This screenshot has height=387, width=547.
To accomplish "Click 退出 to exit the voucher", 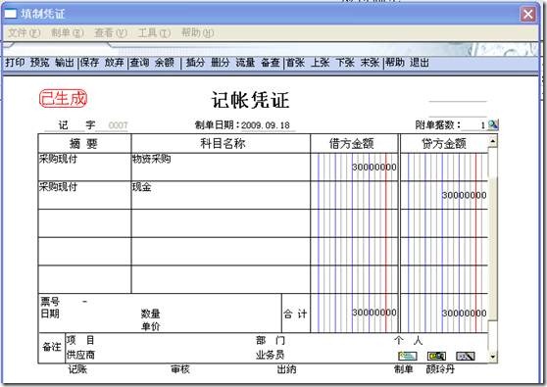I will pos(420,63).
